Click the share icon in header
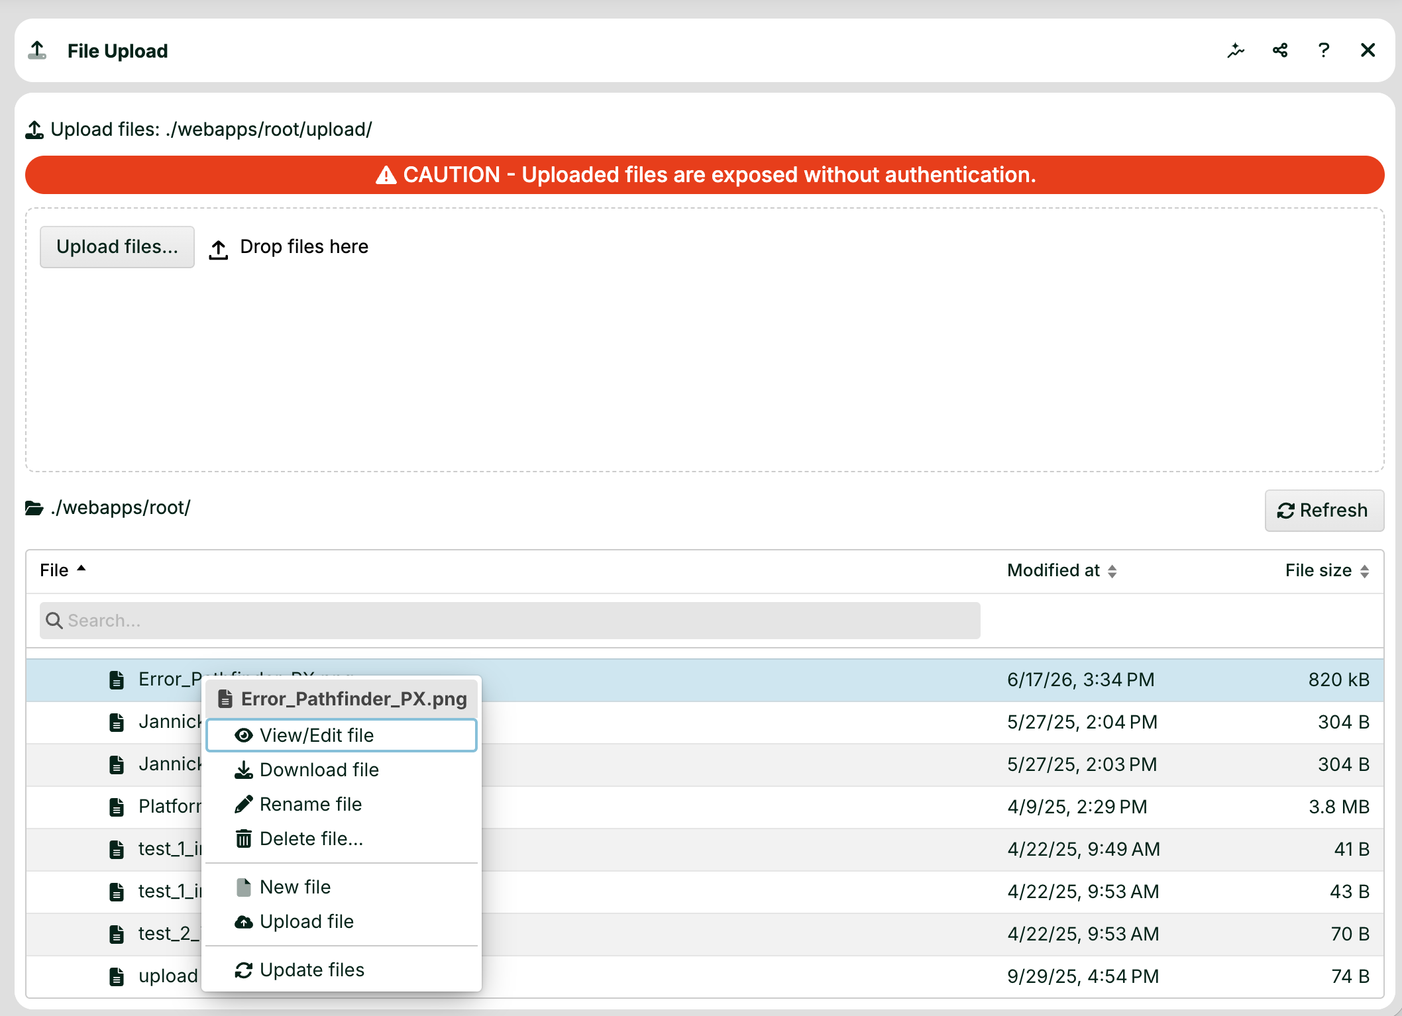 coord(1280,50)
